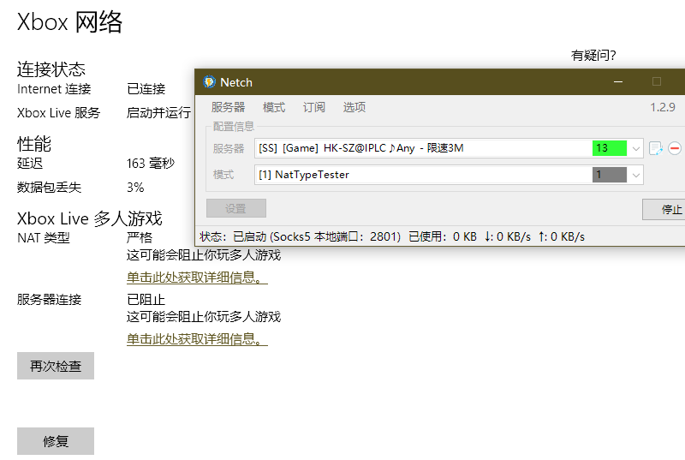Open server connection details link
Screen dimensions: 685x460
click(x=197, y=339)
